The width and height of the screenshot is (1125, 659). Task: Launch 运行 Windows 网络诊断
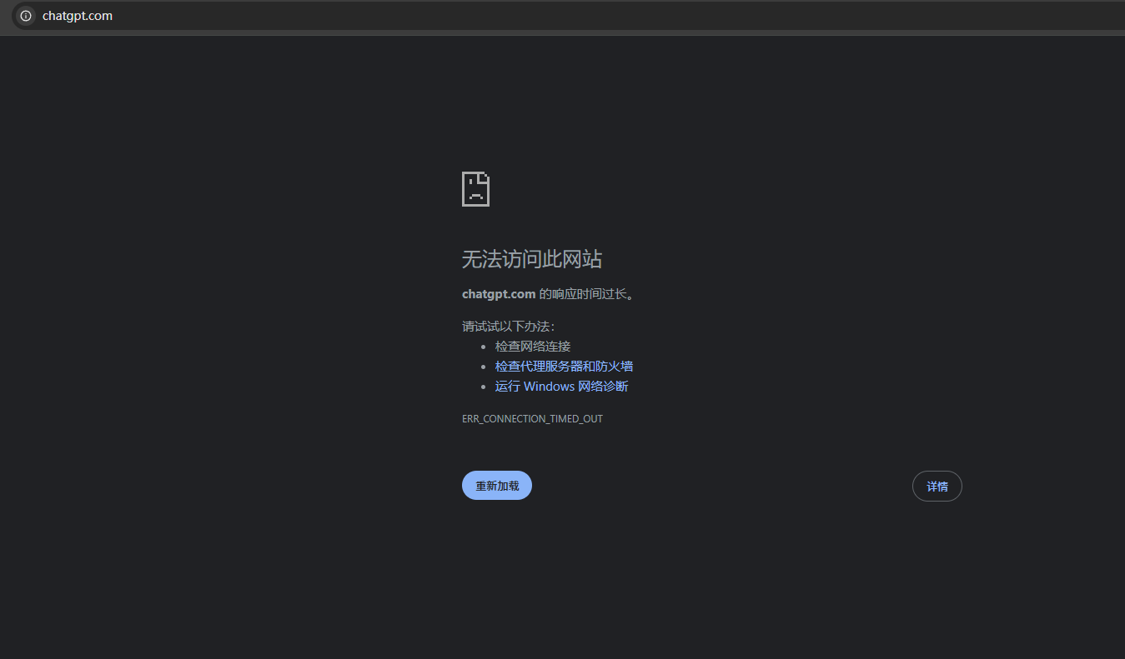561,386
